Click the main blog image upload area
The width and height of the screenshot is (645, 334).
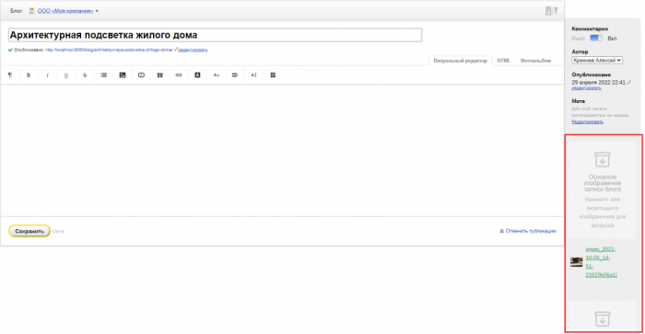click(603, 190)
